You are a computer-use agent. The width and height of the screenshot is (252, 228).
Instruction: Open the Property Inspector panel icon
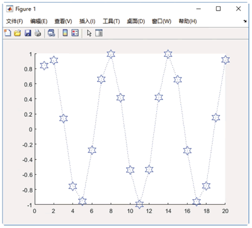[99, 33]
